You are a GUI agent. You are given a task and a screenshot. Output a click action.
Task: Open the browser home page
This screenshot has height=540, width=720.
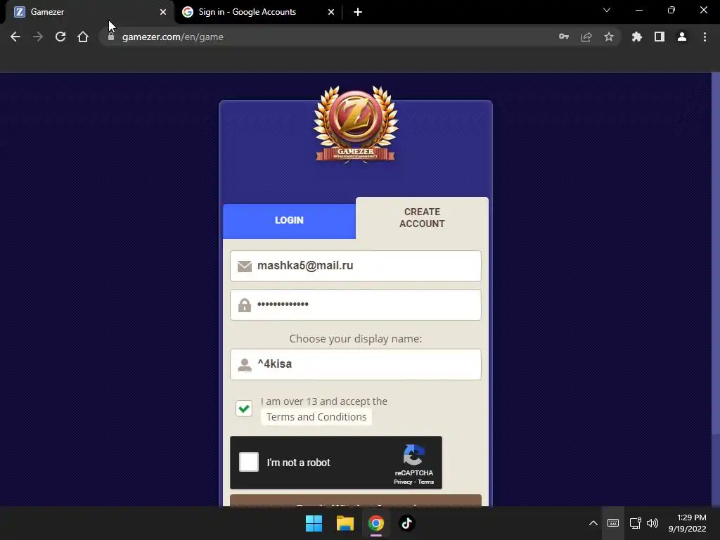click(x=83, y=37)
